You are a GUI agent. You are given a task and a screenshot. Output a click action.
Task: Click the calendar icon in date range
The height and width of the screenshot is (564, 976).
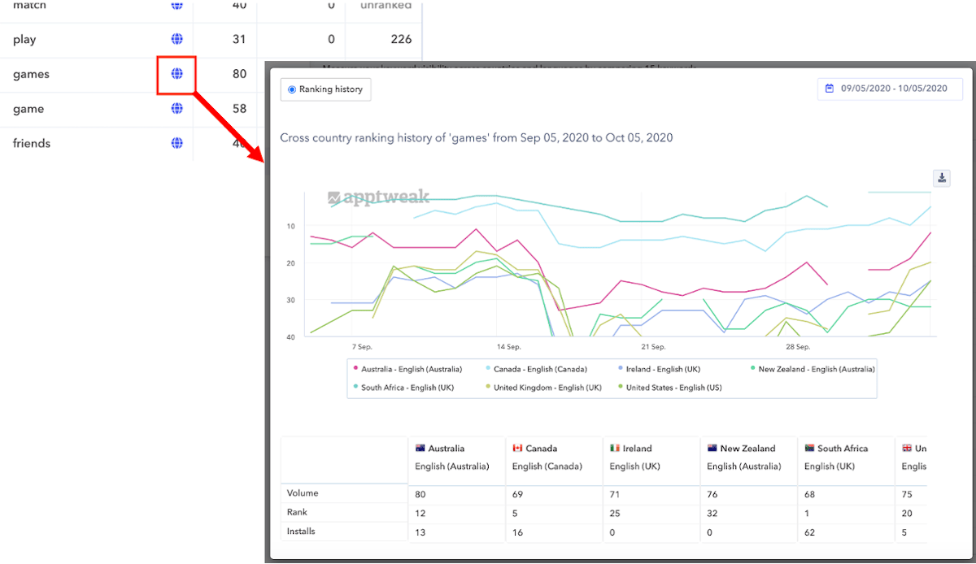[830, 89]
